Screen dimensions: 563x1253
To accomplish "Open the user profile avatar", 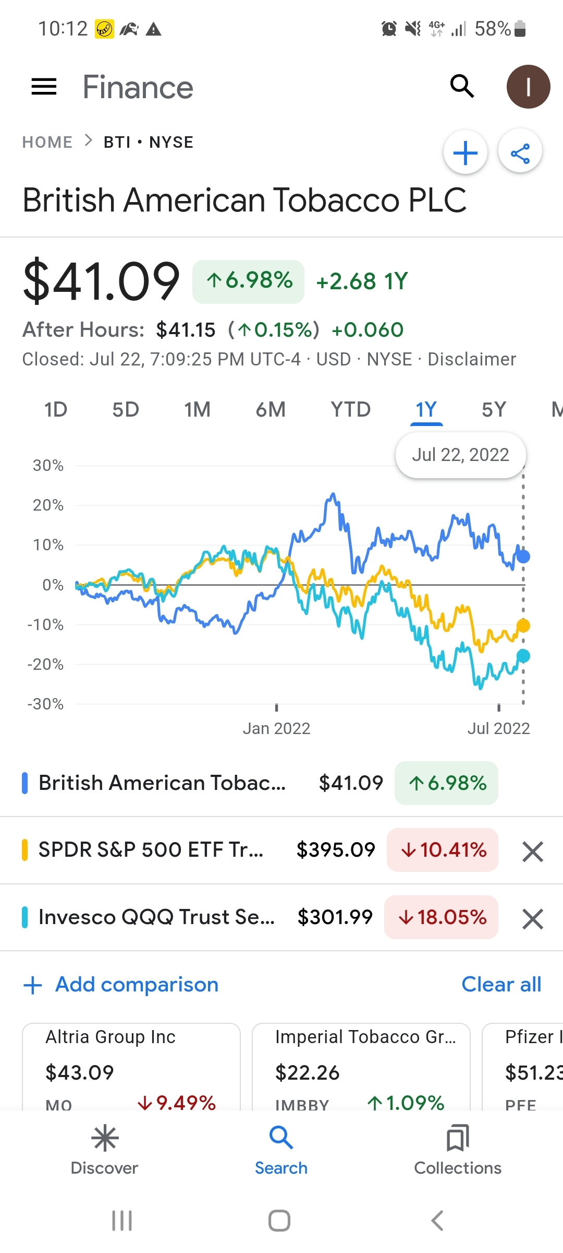I will (x=528, y=87).
